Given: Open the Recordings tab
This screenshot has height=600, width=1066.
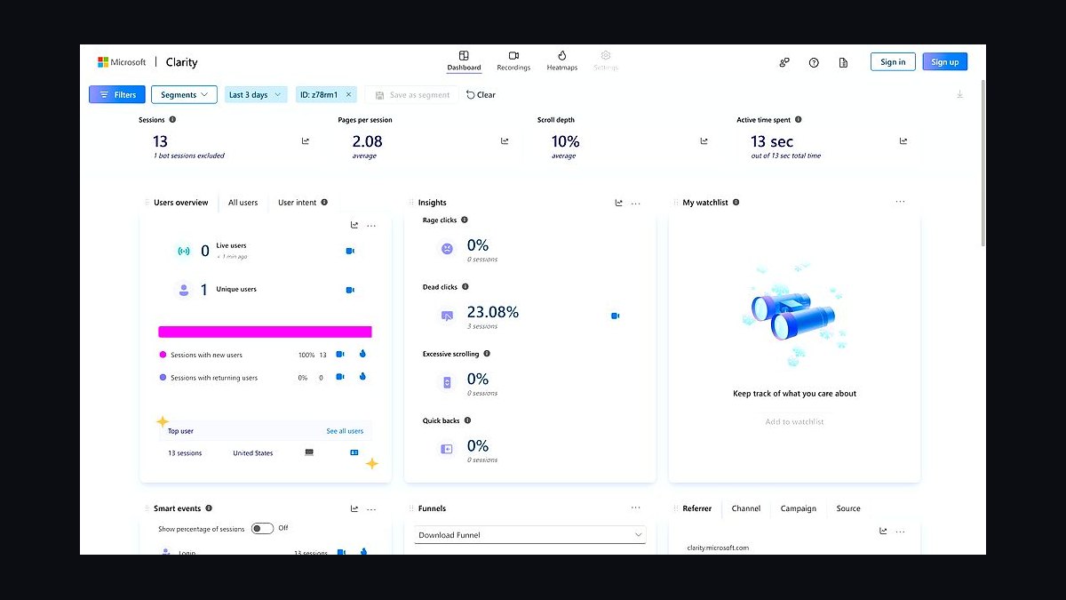Looking at the screenshot, I should coord(513,61).
